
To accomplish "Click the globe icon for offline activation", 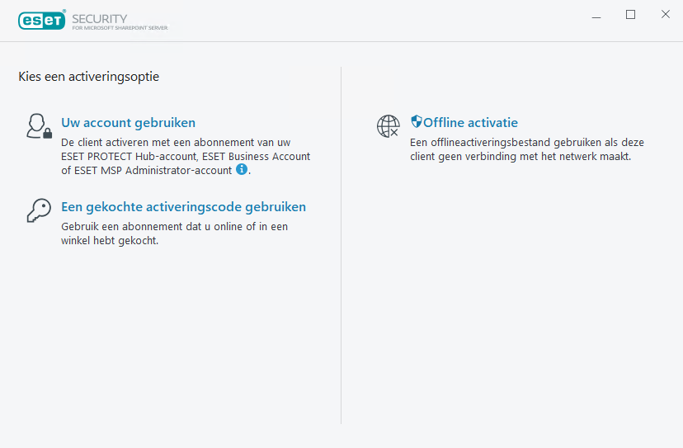I will point(389,126).
